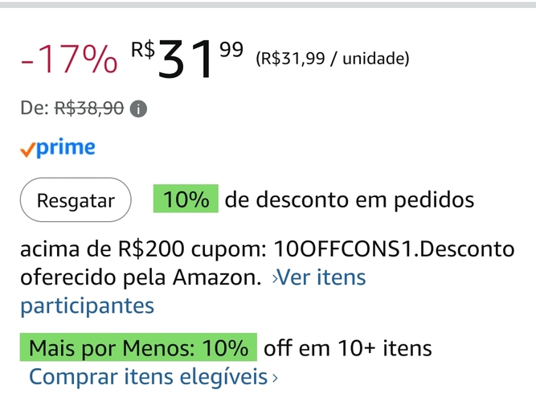Click the Prime orange checkmark logo
The image size is (536, 402).
pos(27,150)
